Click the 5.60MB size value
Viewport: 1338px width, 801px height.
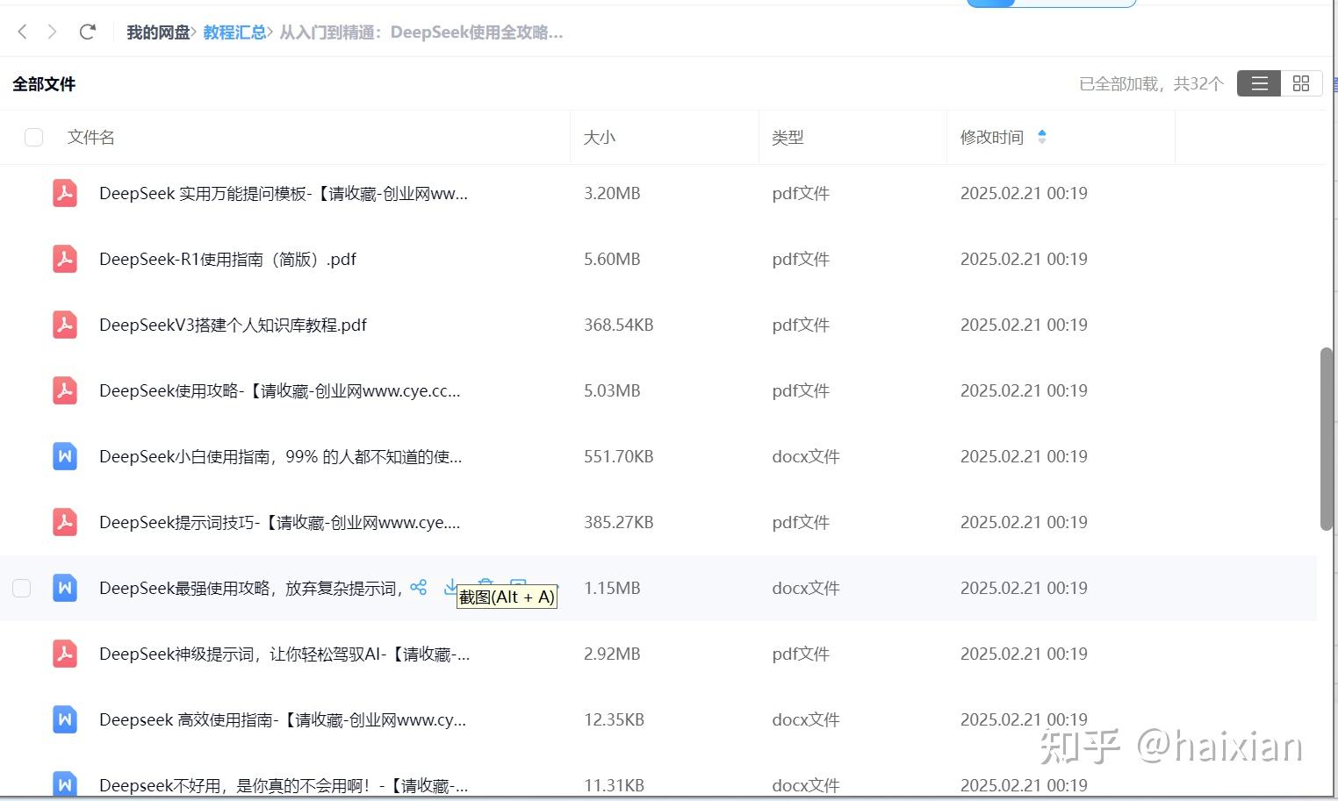612,259
